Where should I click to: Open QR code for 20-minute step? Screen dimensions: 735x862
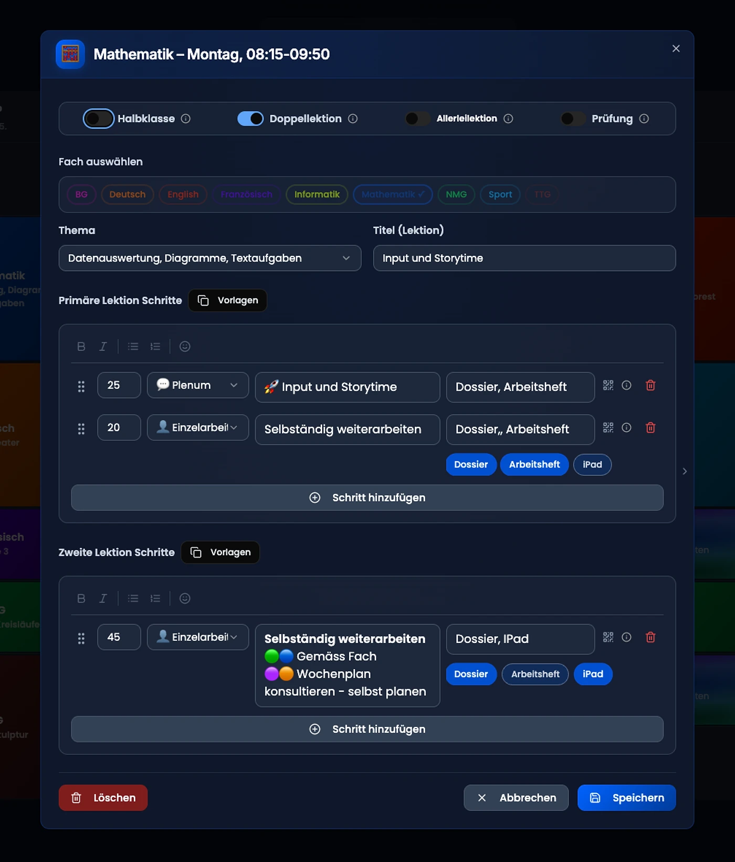click(608, 428)
